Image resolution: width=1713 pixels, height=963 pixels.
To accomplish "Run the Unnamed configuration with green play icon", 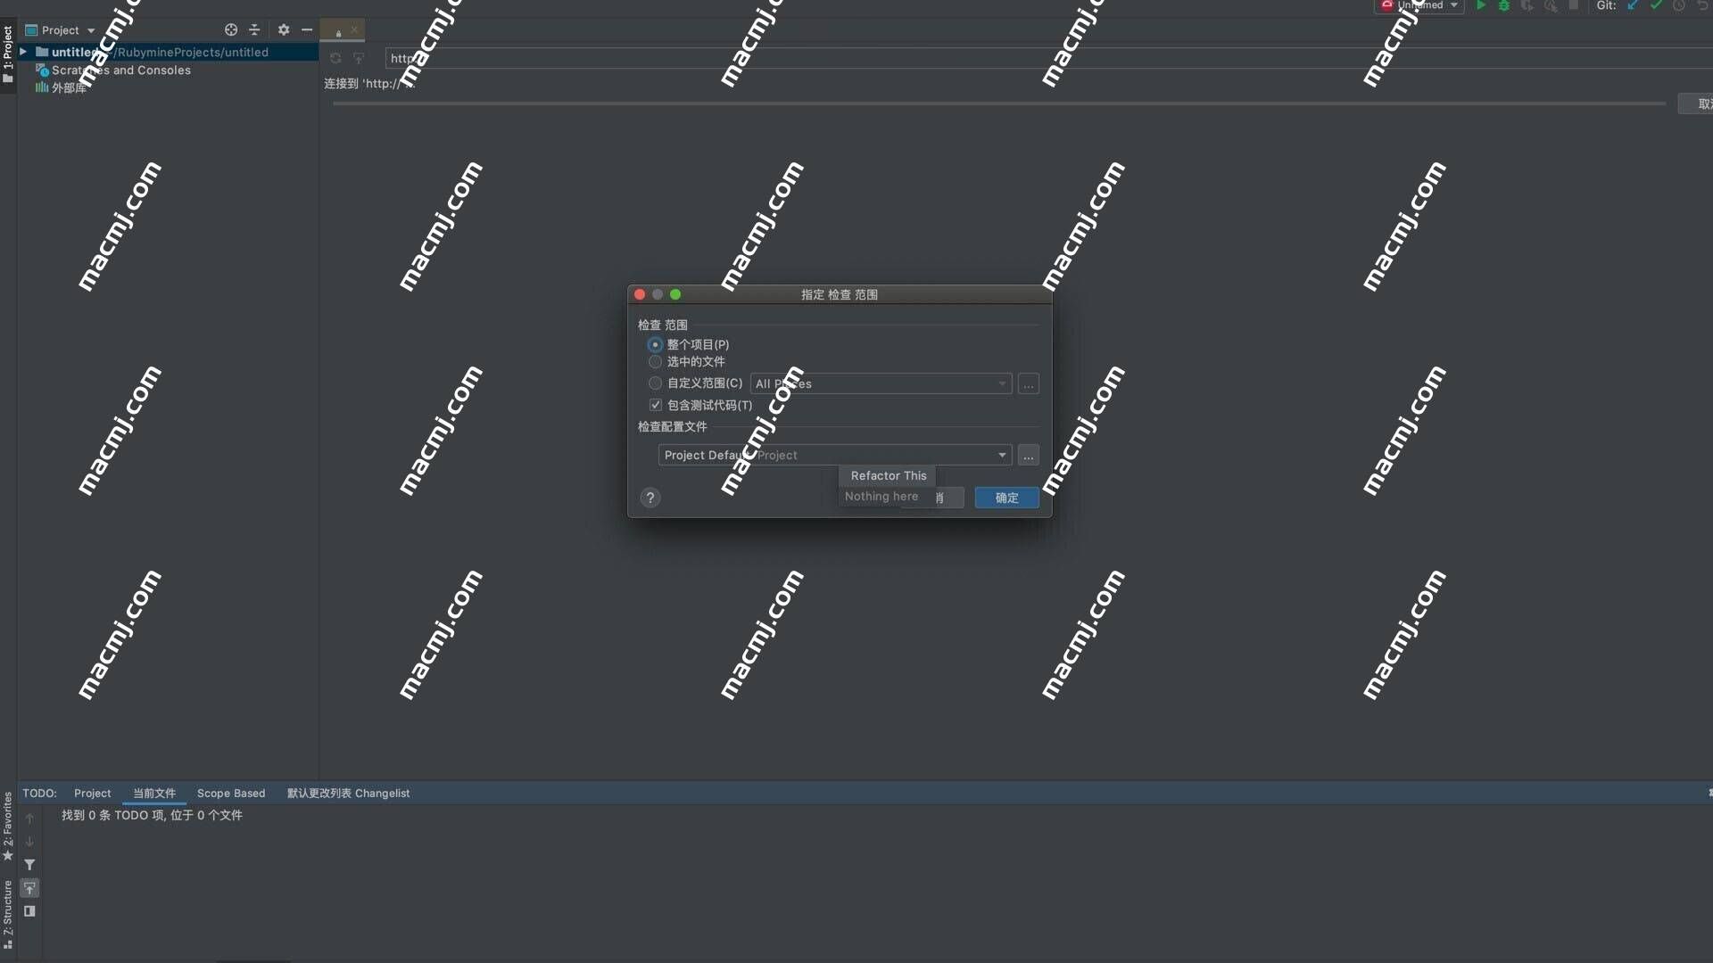I will [x=1481, y=5].
